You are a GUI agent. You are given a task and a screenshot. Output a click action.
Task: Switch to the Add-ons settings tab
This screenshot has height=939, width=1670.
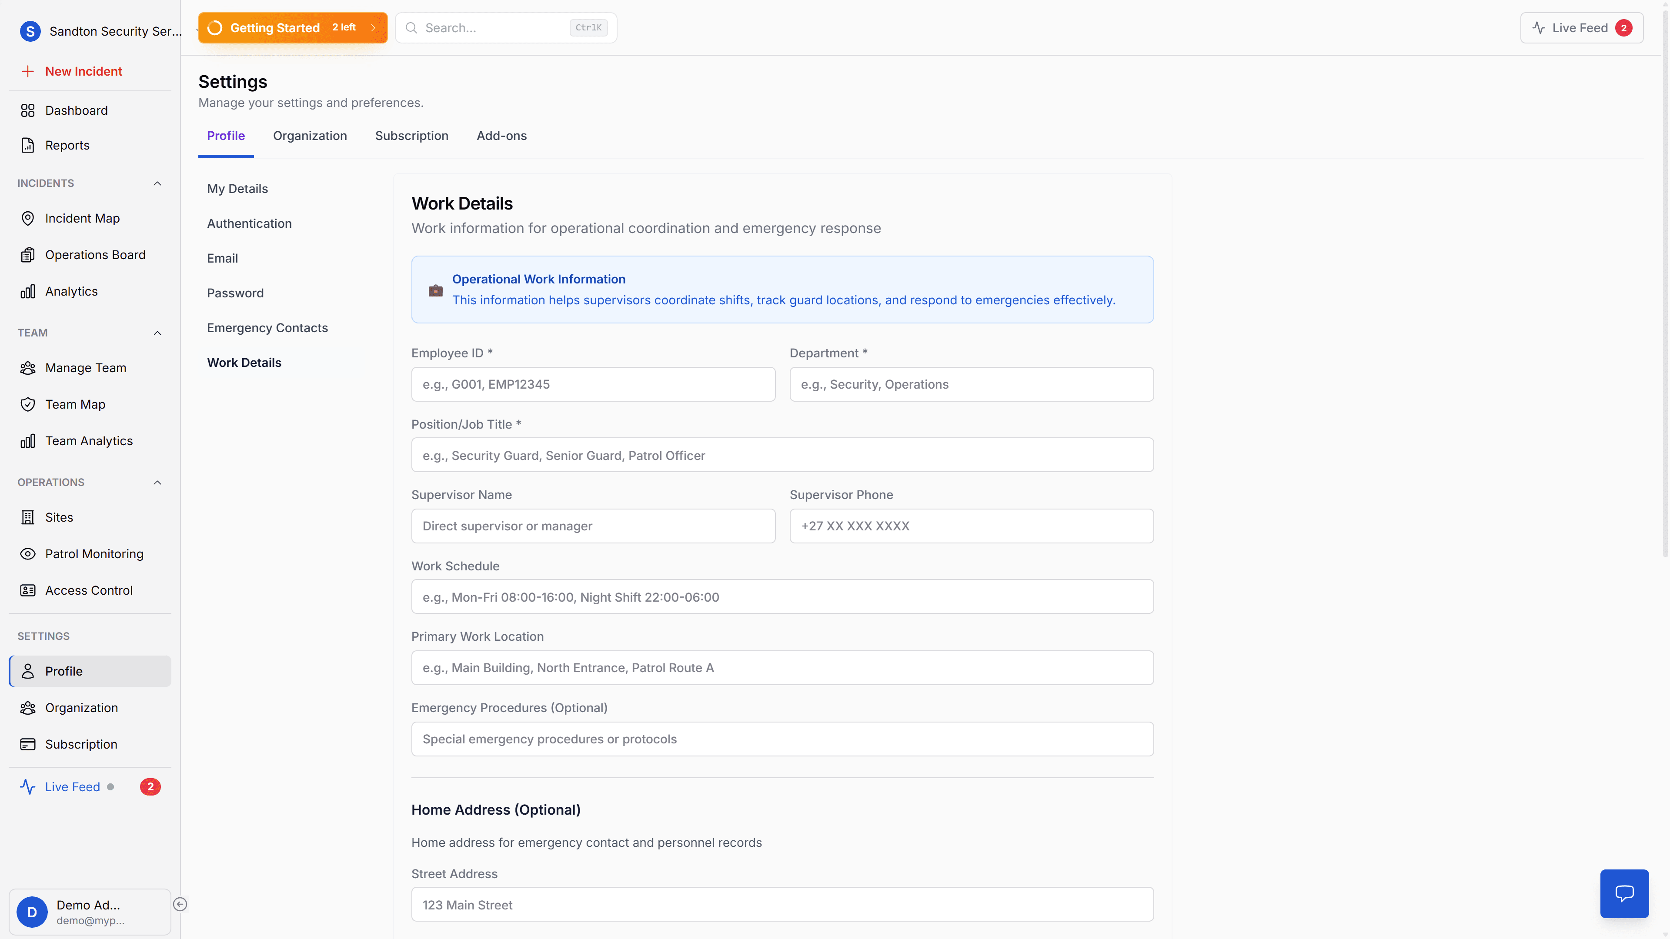(502, 136)
